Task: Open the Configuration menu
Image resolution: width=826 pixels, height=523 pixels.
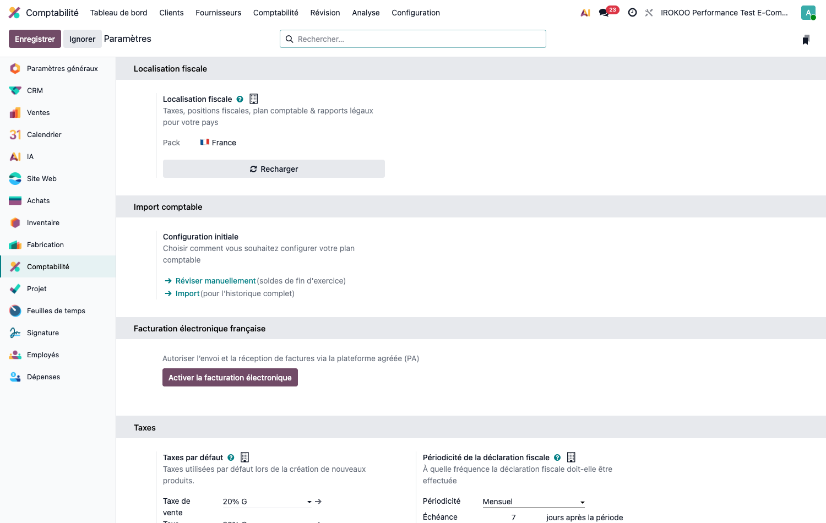Action: 416,13
